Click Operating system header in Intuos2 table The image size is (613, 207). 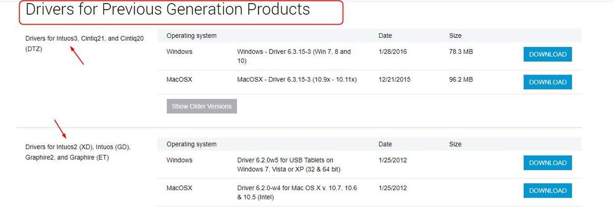[192, 144]
